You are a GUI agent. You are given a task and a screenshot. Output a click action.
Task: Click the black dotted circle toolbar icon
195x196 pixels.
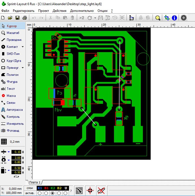click(x=183, y=18)
